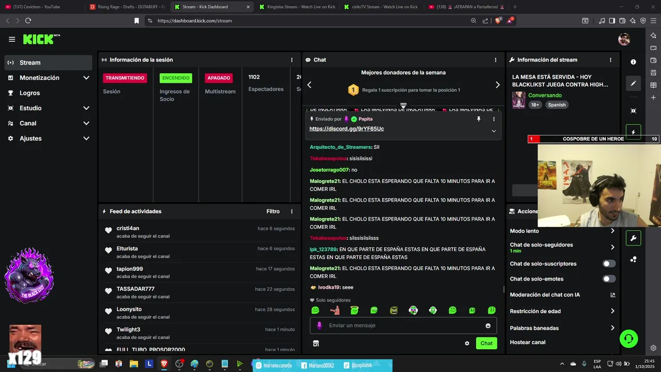
Task: Show previous top donor with left arrow
Action: (x=309, y=85)
